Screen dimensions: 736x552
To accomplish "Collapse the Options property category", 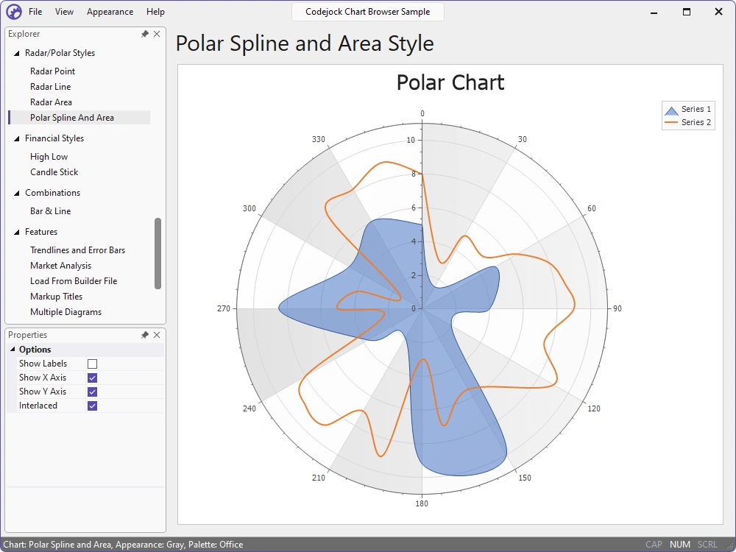I will (13, 349).
